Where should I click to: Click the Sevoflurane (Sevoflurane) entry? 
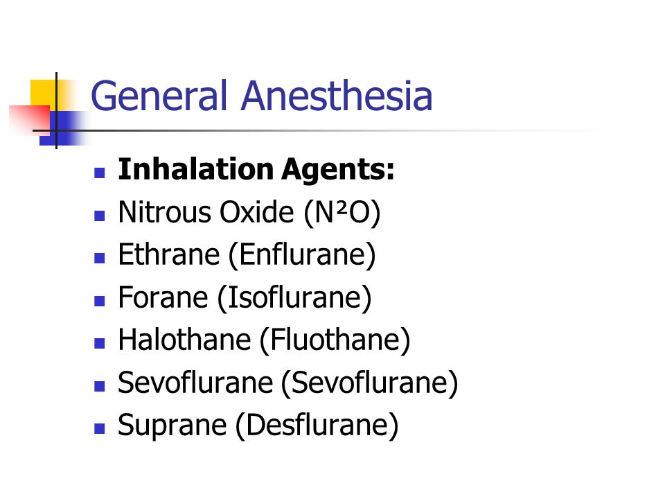[288, 383]
